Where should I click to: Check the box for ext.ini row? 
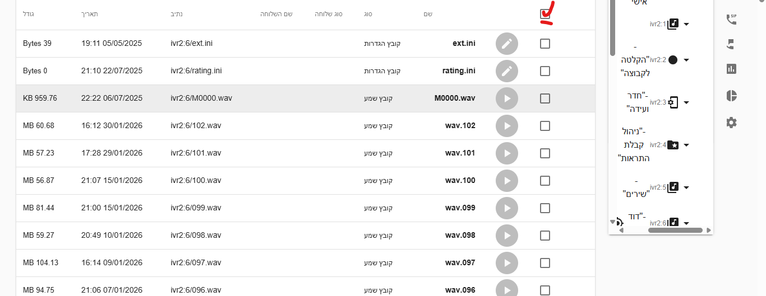(545, 44)
